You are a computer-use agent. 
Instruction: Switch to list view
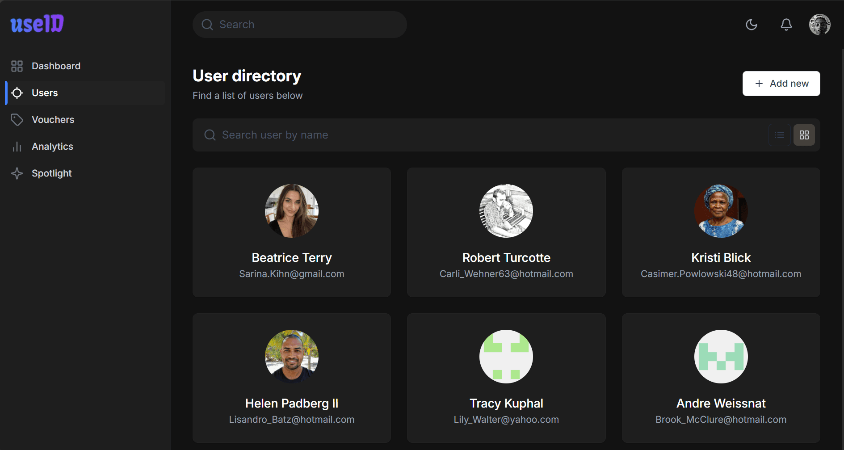tap(780, 135)
